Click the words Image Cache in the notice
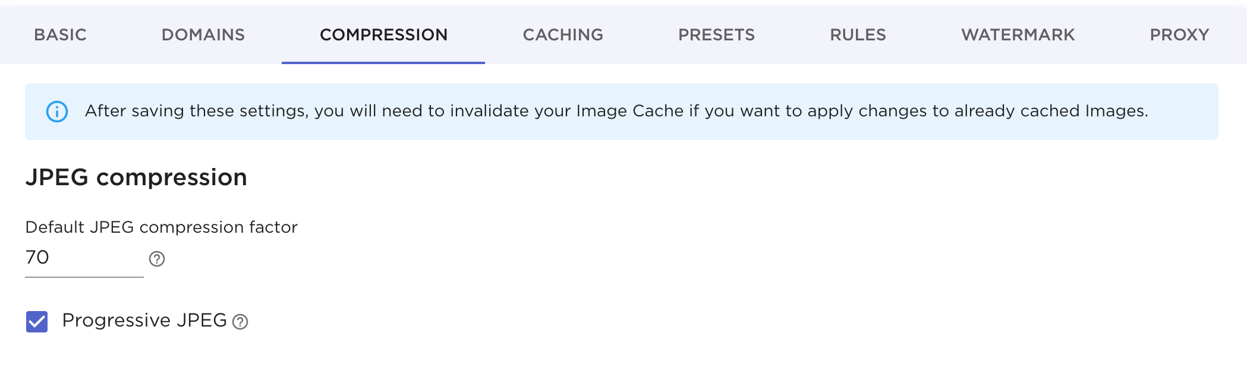Screen dimensions: 1247x374 pos(629,111)
